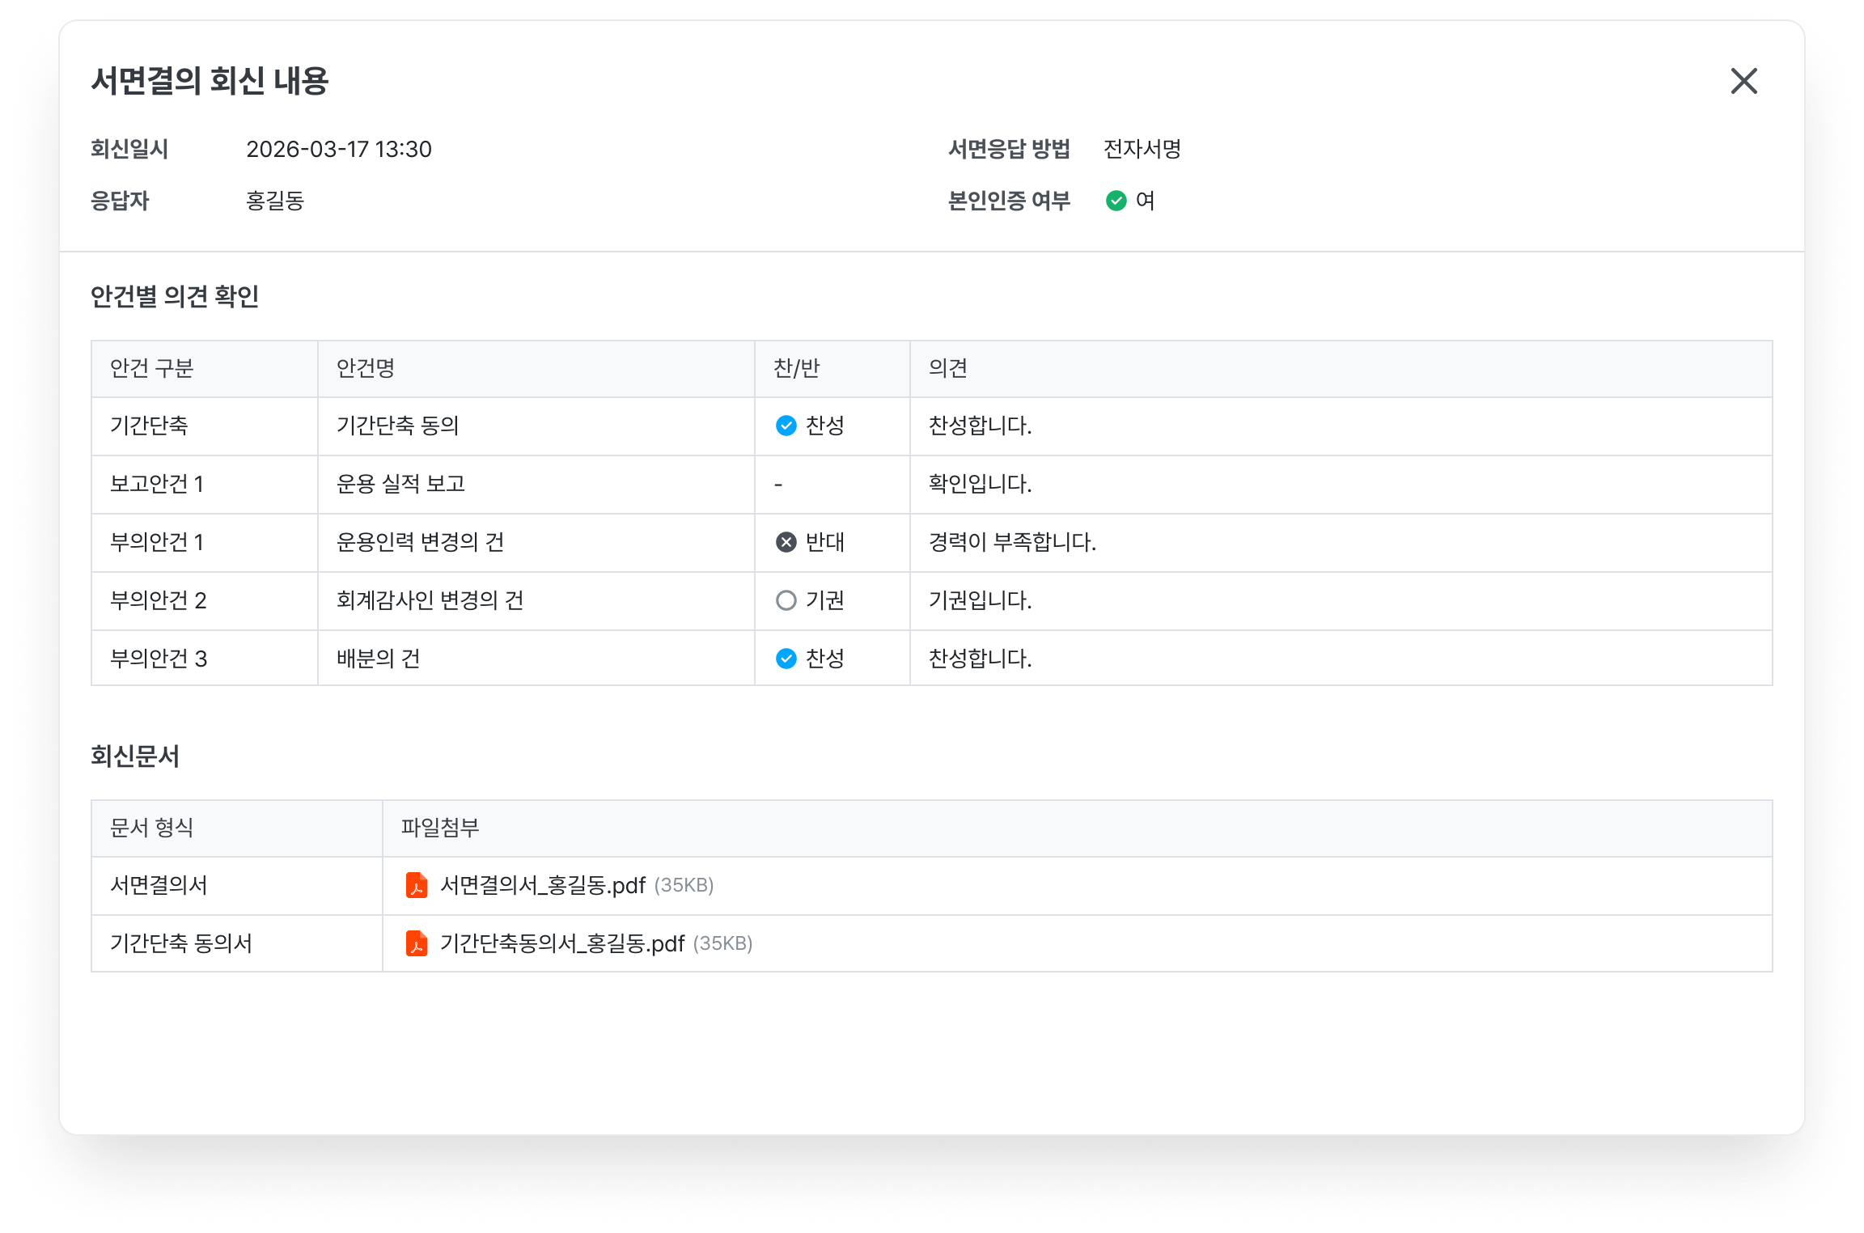This screenshot has height=1233, width=1864.
Task: Click the opinion text 경력이 부족합니다.
Action: [x=1011, y=542]
